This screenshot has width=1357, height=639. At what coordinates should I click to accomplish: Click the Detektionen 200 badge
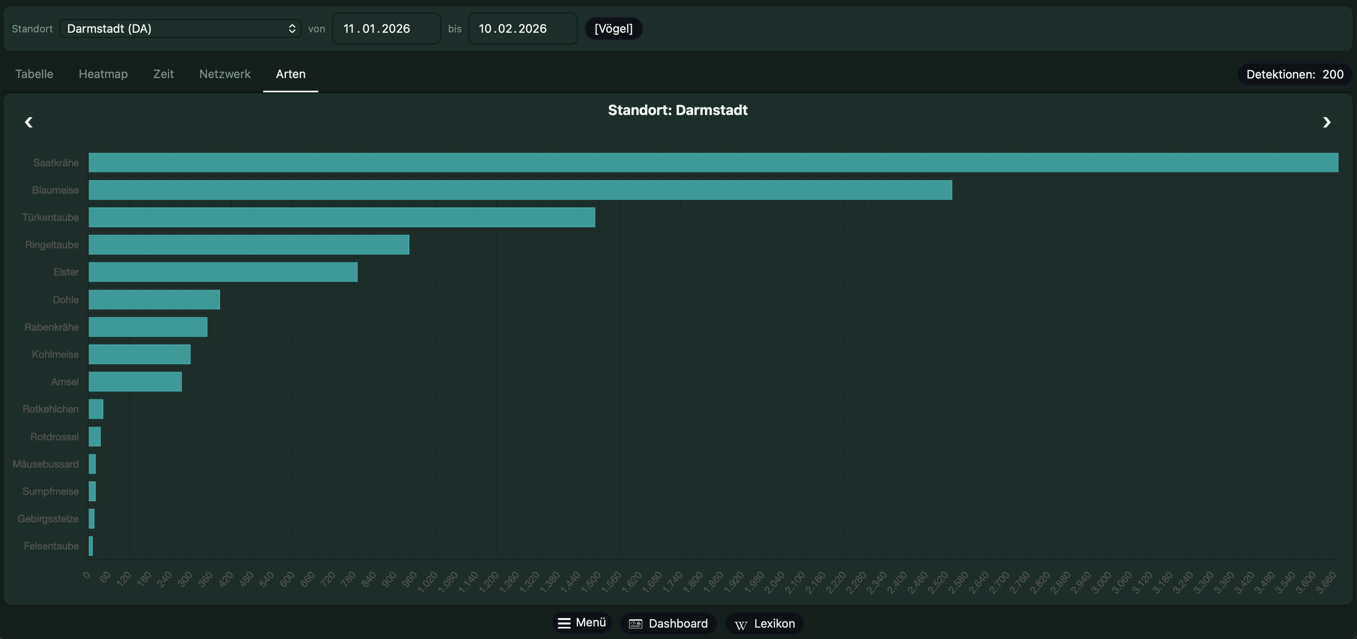click(1294, 74)
